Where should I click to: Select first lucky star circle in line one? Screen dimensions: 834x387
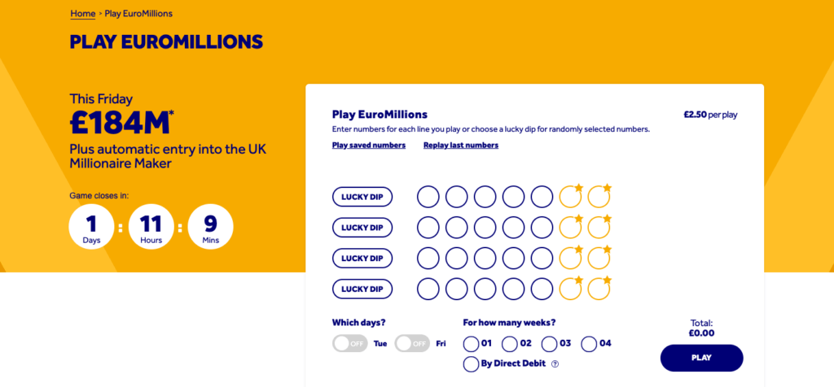pyautogui.click(x=570, y=197)
